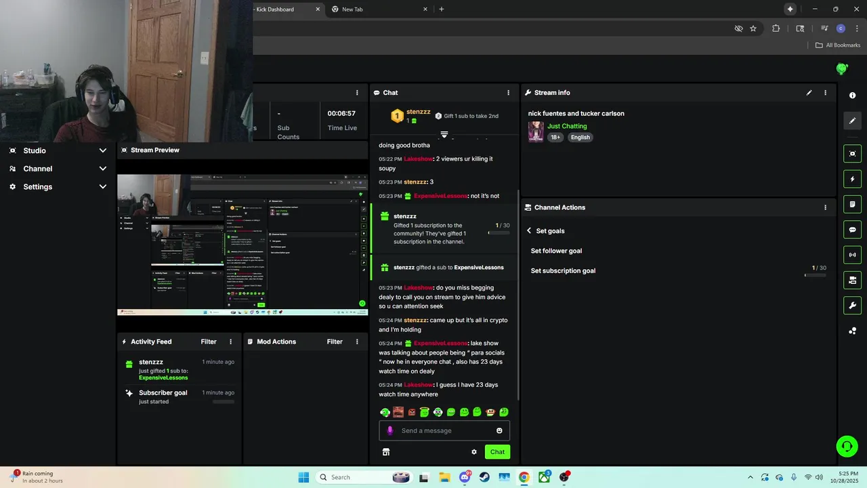The height and width of the screenshot is (488, 867).
Task: Open a new browser tab with plus
Action: coord(442,9)
